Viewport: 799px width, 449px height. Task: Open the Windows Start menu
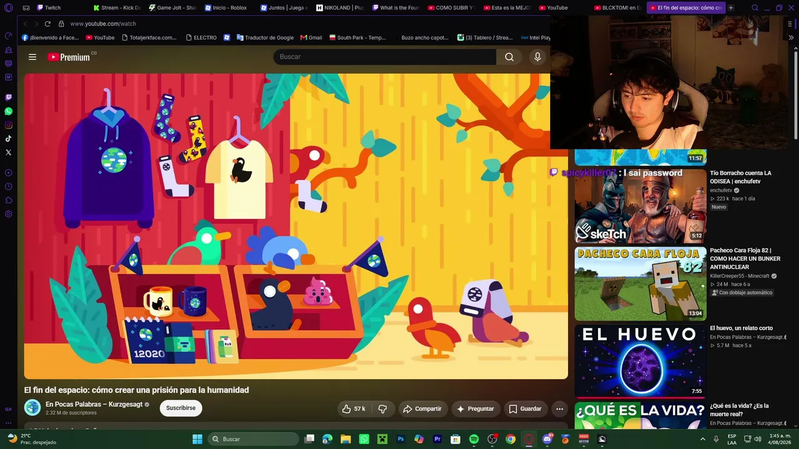coord(197,439)
